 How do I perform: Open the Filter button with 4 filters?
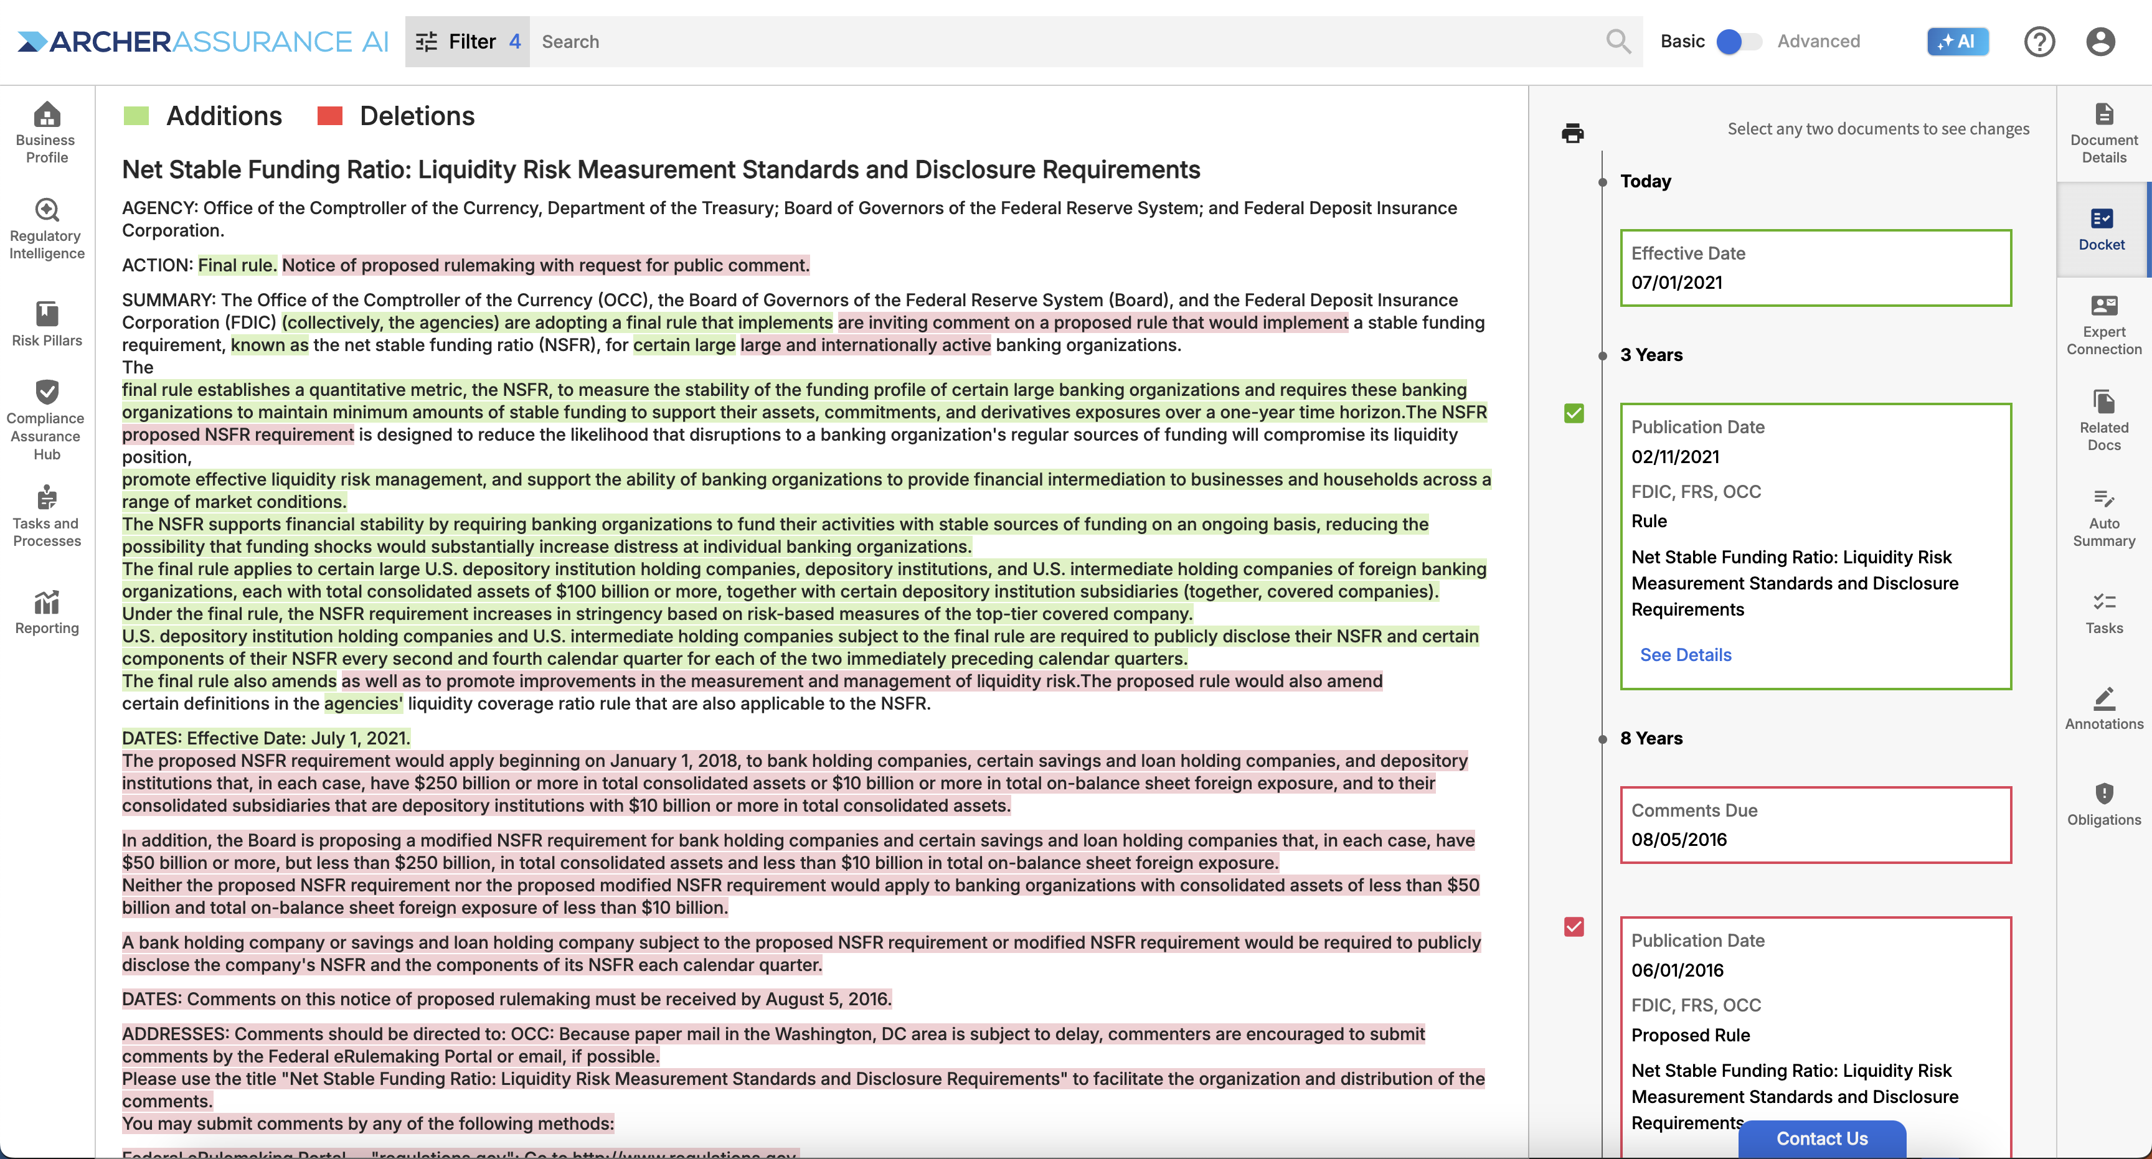(468, 41)
